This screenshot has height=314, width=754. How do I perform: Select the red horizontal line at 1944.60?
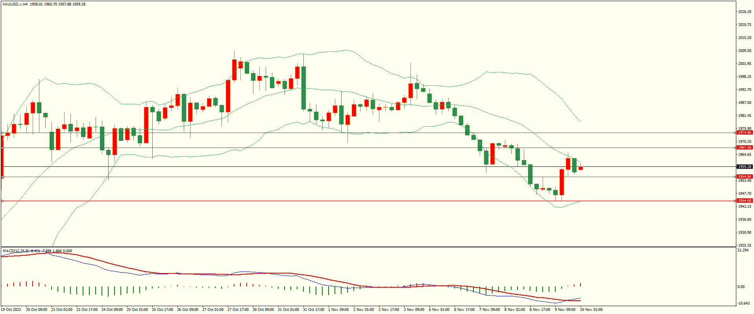pyautogui.click(x=354, y=201)
